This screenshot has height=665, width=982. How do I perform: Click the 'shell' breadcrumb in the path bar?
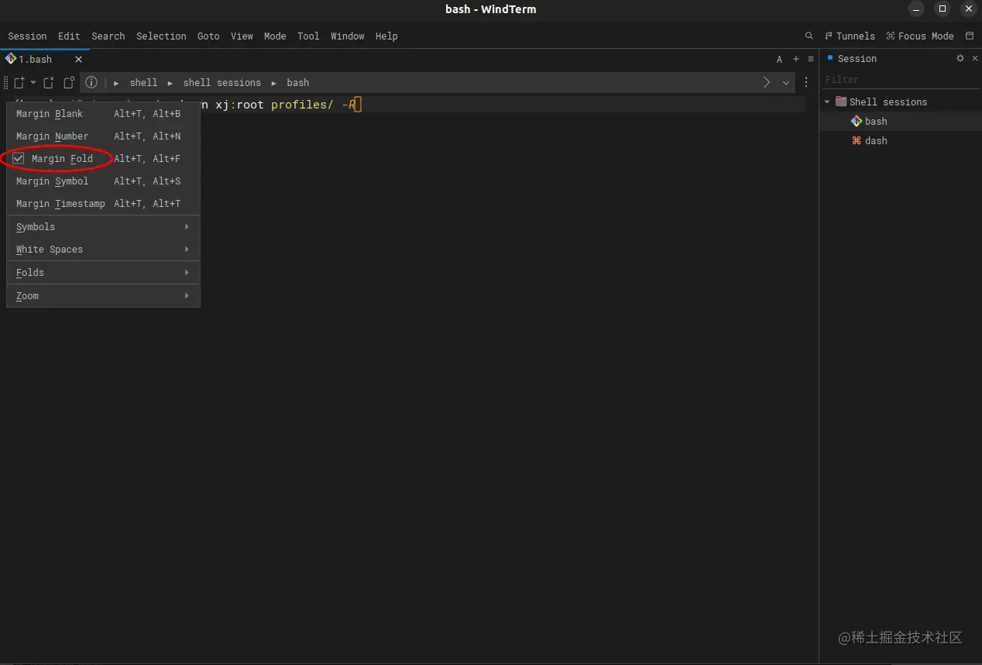(x=143, y=82)
